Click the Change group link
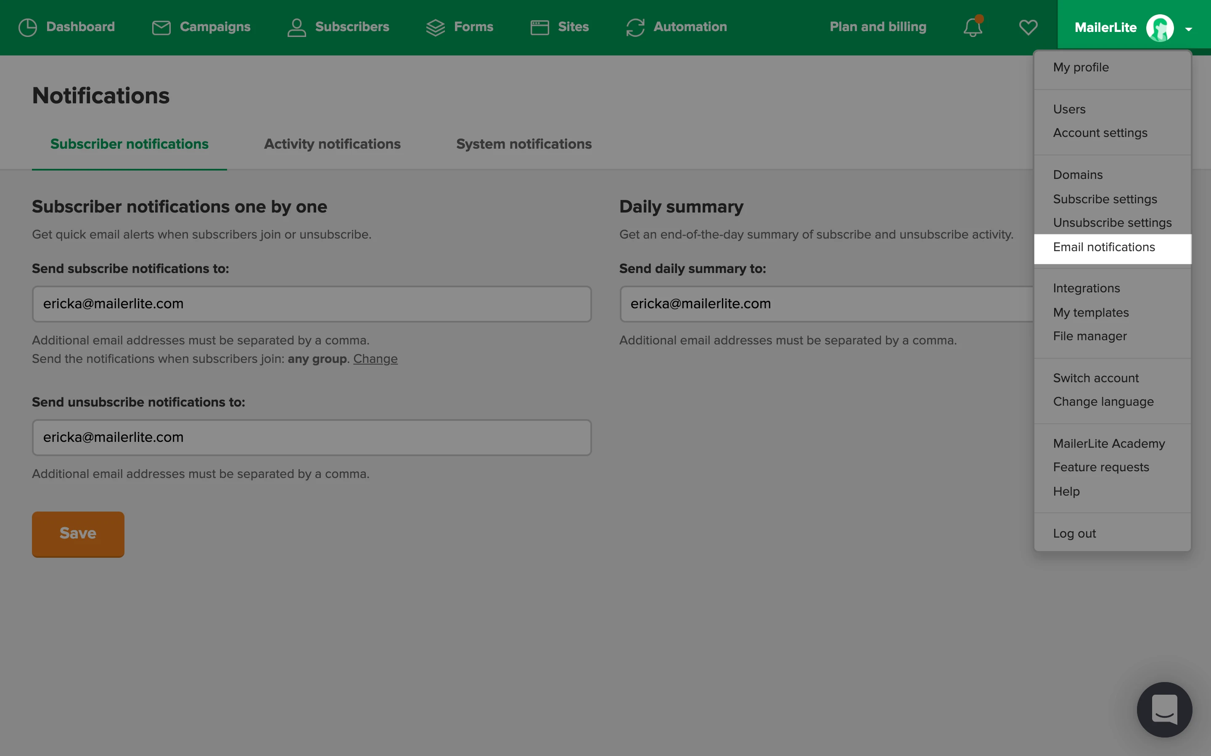Viewport: 1211px width, 756px height. (x=375, y=359)
